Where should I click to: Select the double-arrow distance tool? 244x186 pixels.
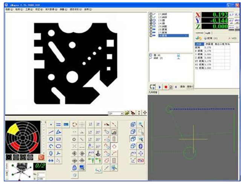pyautogui.click(x=51, y=160)
